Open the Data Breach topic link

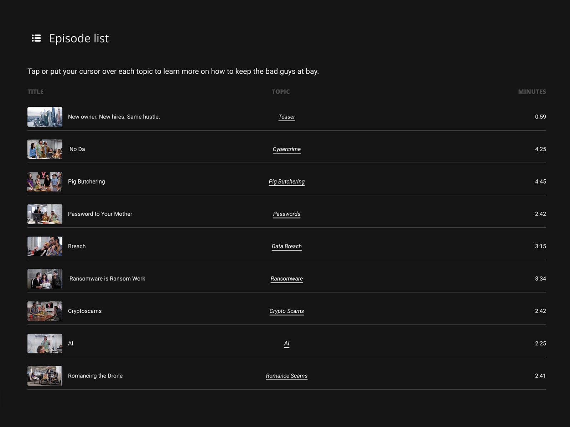point(287,246)
